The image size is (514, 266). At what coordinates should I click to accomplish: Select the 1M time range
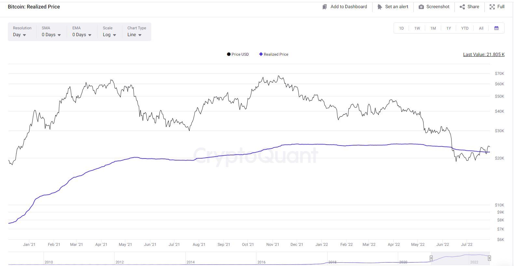tap(433, 28)
